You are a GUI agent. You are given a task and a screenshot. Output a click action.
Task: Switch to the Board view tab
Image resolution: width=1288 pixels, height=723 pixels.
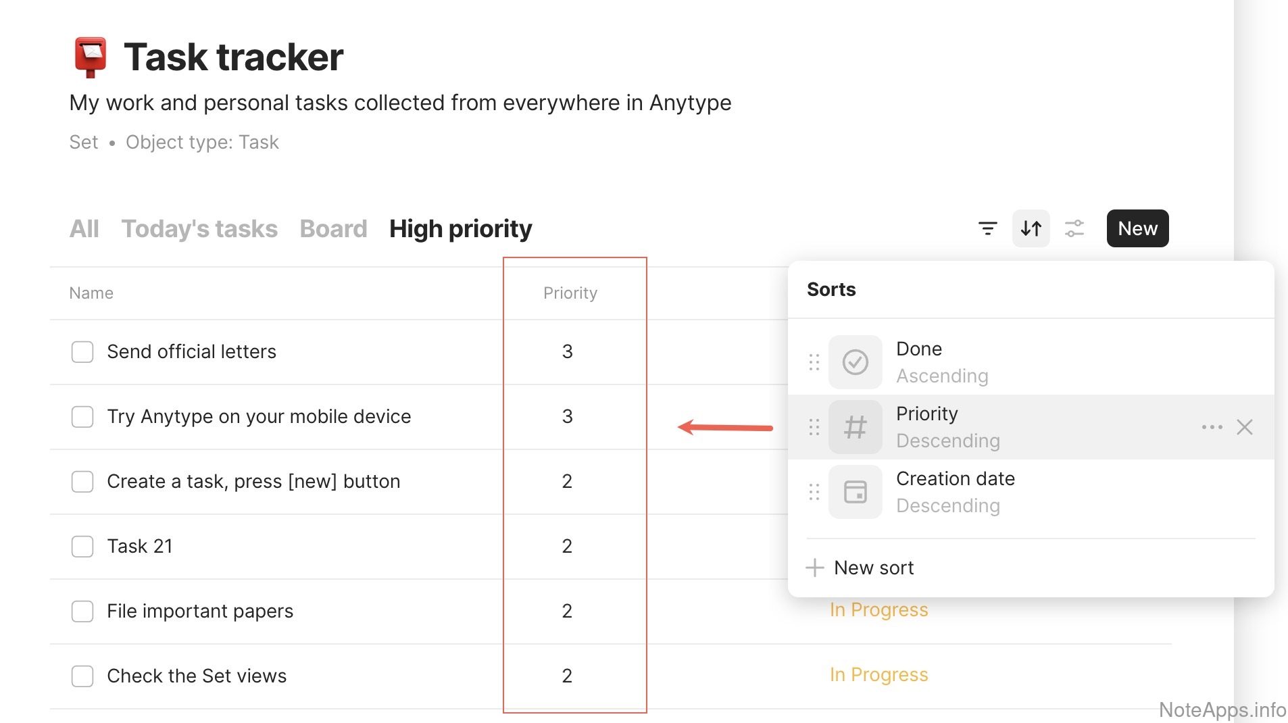click(x=333, y=228)
